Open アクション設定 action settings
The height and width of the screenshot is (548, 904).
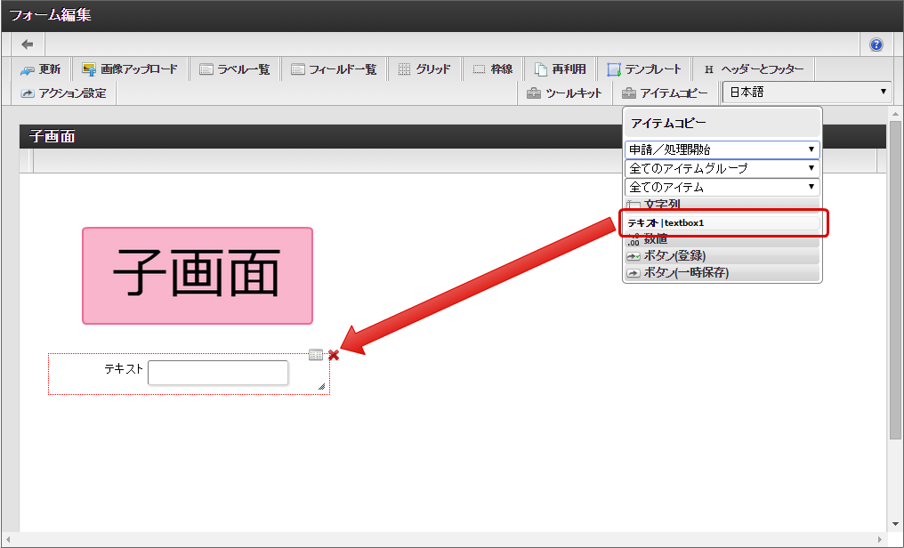[63, 93]
